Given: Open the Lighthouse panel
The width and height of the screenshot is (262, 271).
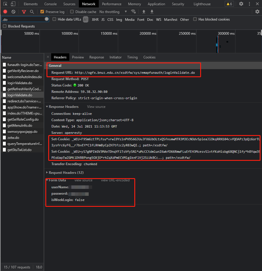Looking at the screenshot, I should pyautogui.click(x=202, y=4).
